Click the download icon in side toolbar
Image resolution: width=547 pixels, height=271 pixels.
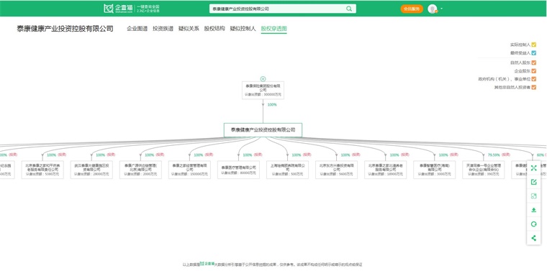coord(533,210)
